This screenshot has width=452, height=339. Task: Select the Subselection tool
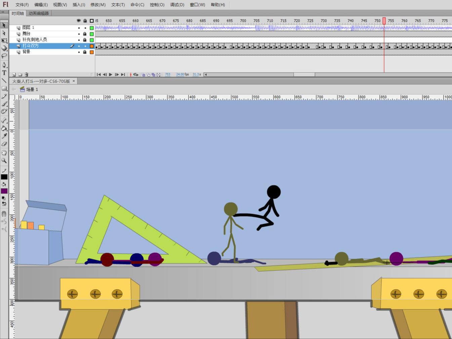4,33
